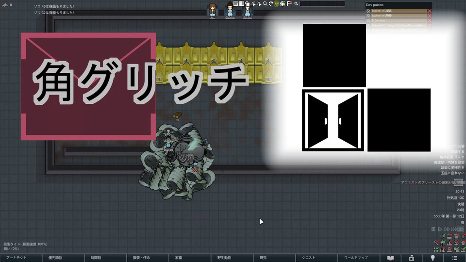466x262 pixels.
Task: Toggle the four-squares setting with green check
Action: pyautogui.click(x=436, y=249)
